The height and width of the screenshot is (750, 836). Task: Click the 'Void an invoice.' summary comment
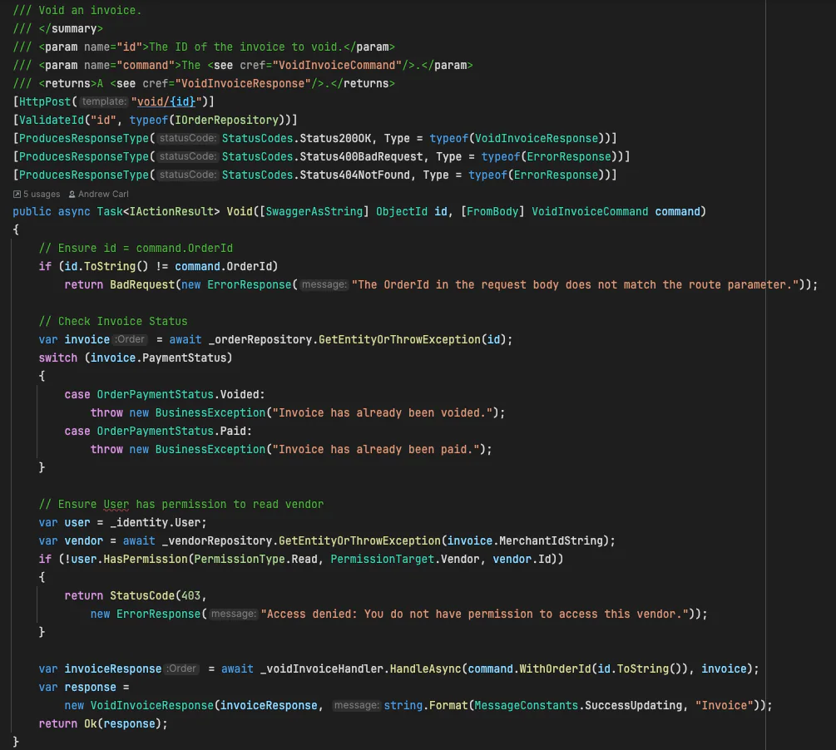90,10
